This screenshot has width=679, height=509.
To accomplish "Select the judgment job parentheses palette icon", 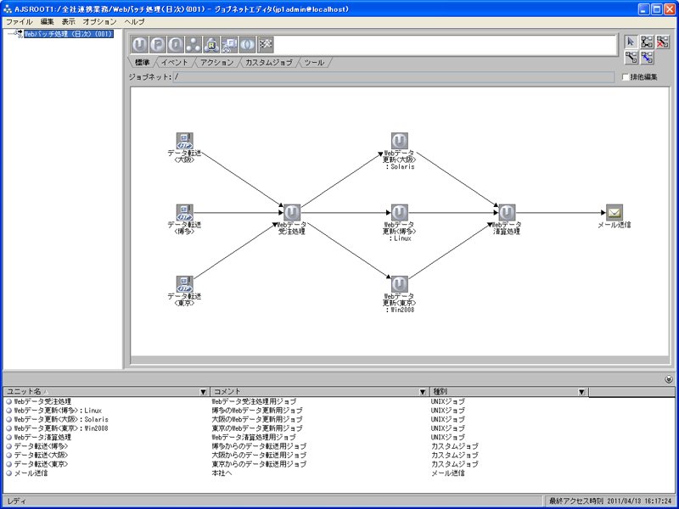I will pyautogui.click(x=247, y=45).
